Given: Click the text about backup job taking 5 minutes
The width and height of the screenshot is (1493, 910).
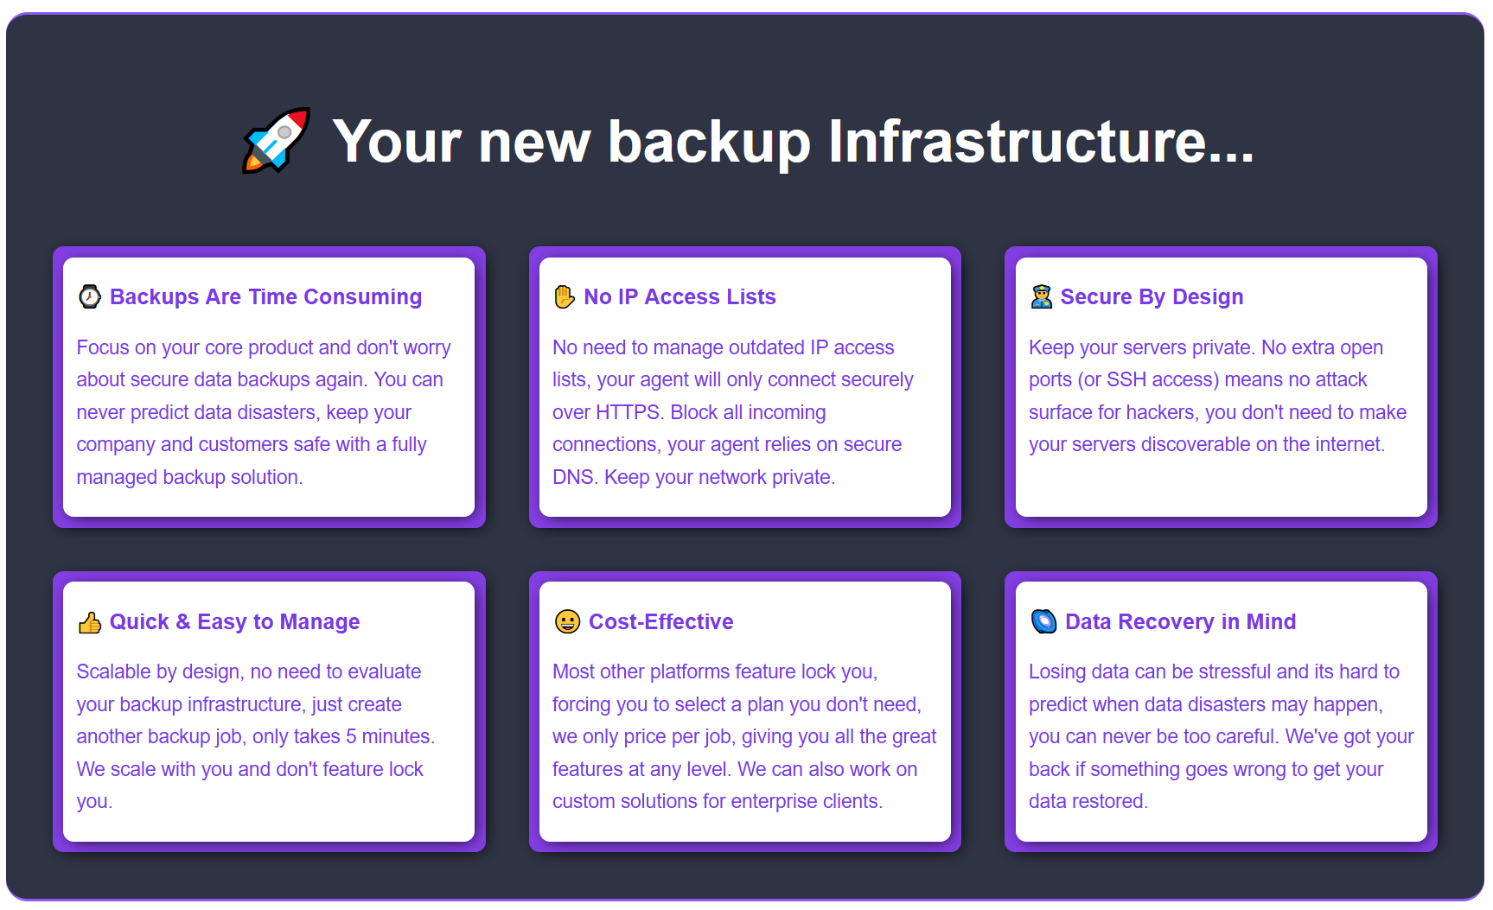Looking at the screenshot, I should click(256, 736).
